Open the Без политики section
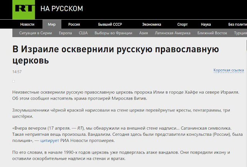This screenshot has width=247, height=167. [238, 24]
